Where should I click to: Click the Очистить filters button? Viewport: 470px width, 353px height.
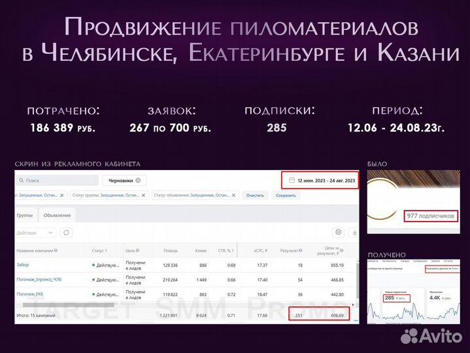[255, 195]
